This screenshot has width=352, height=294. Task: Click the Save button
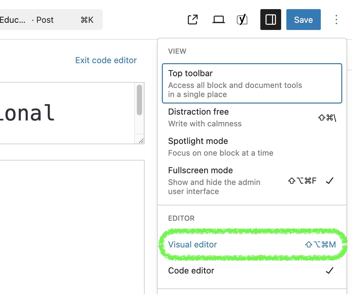click(303, 20)
